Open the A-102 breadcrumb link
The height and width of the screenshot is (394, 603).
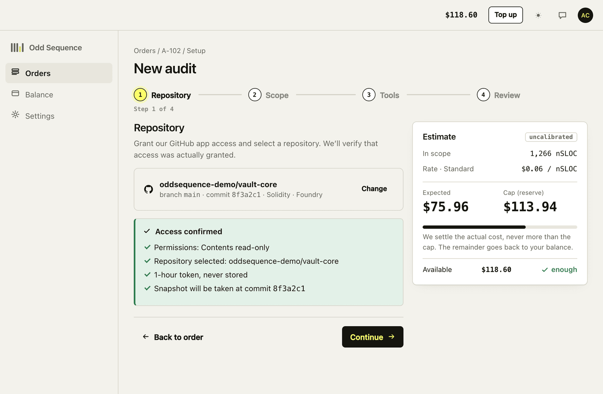pyautogui.click(x=171, y=51)
